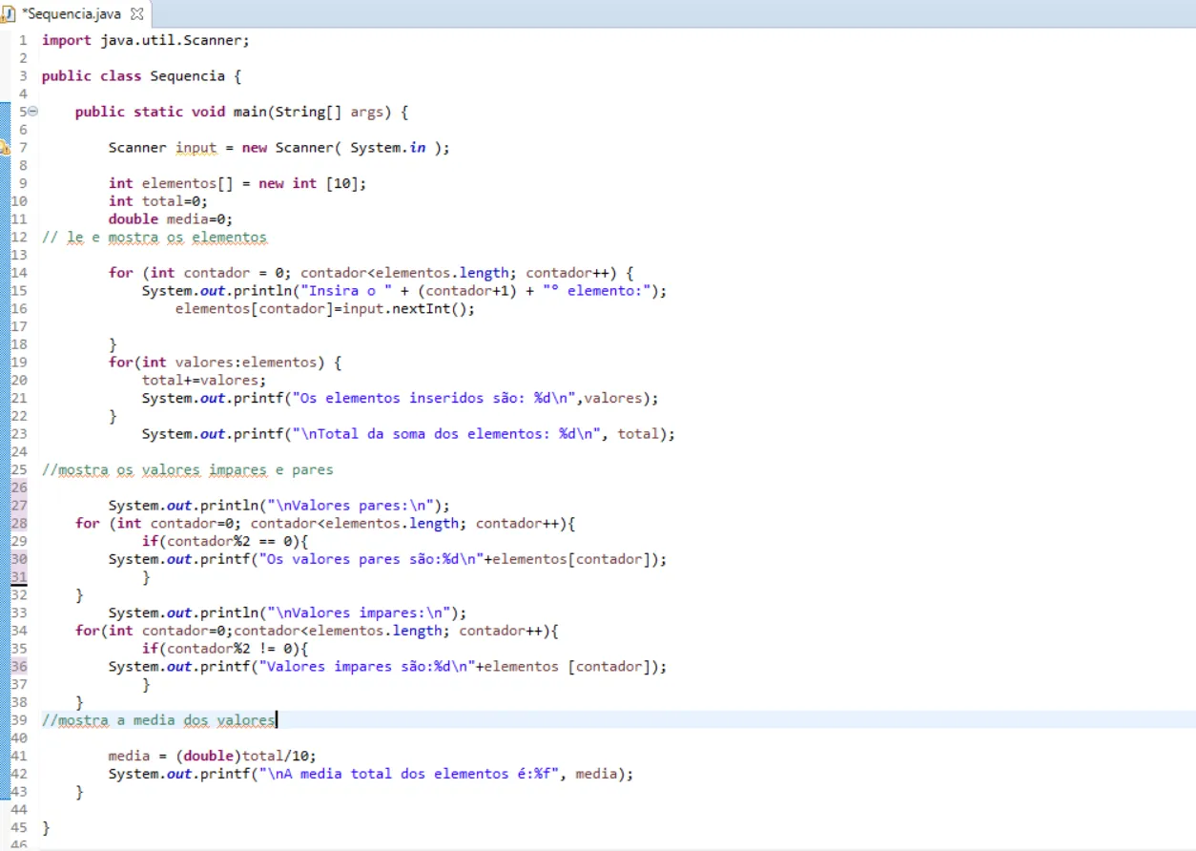Close the Sequencia.java editor tab
The height and width of the screenshot is (851, 1196).
tap(135, 14)
